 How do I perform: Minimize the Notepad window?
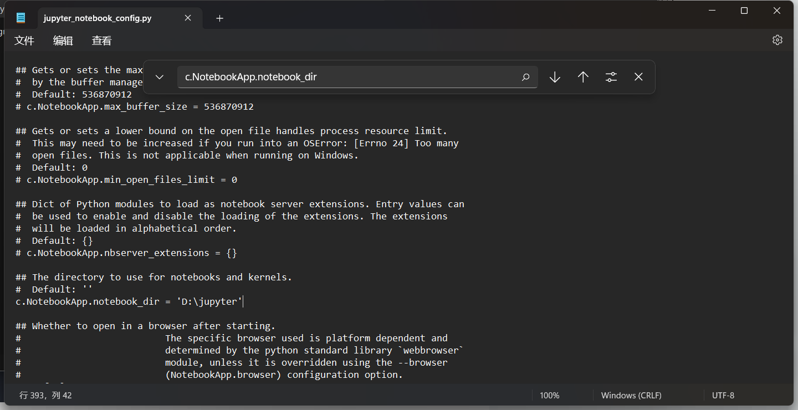click(711, 11)
